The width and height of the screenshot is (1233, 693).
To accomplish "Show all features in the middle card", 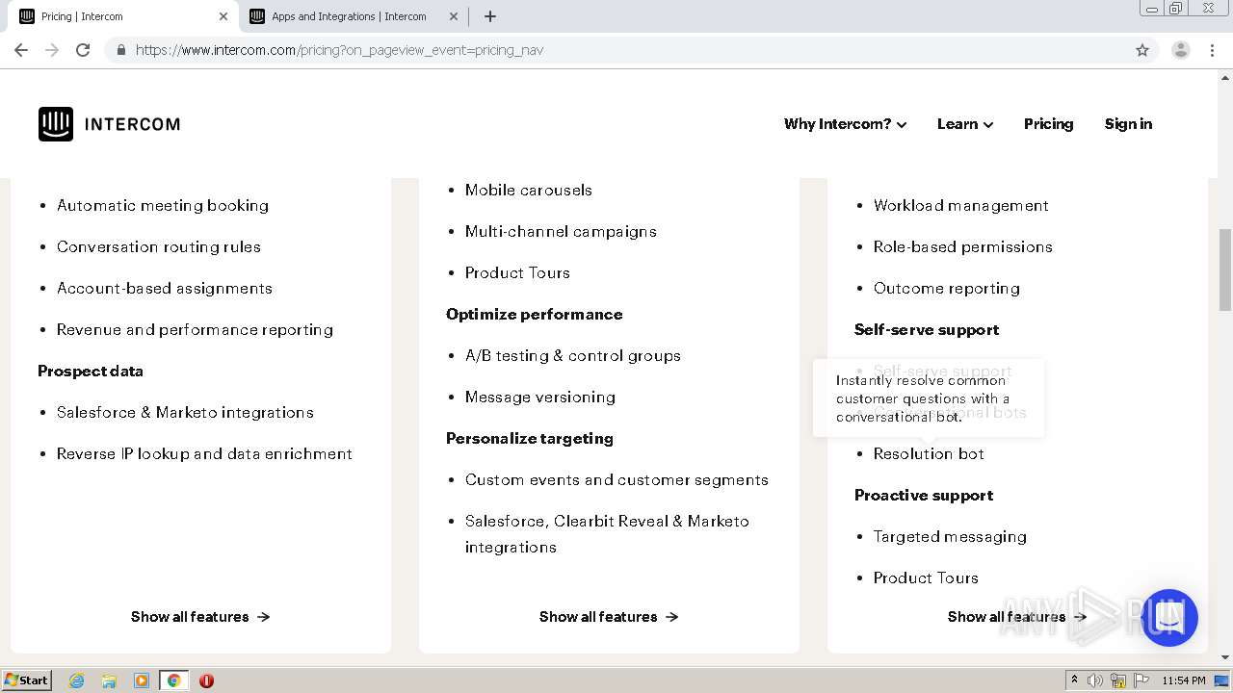I will (x=609, y=617).
